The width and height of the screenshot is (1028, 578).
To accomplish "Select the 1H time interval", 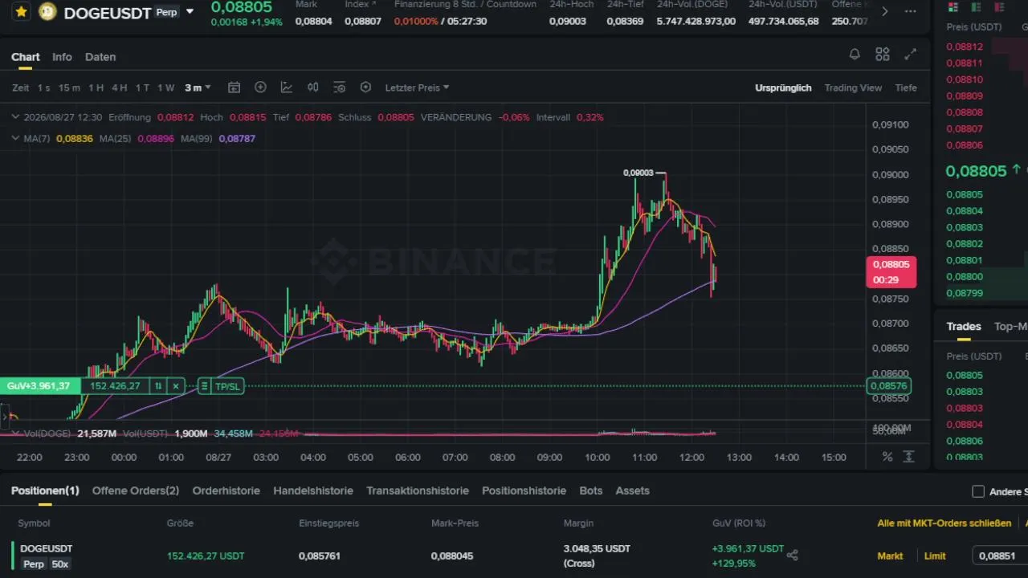I will [96, 88].
